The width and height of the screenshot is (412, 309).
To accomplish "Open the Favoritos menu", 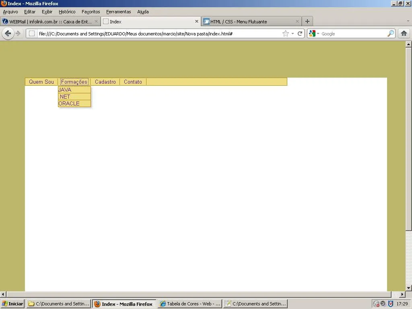I will point(91,12).
